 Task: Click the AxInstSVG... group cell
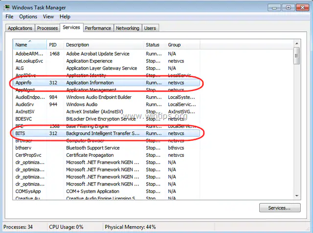point(181,112)
